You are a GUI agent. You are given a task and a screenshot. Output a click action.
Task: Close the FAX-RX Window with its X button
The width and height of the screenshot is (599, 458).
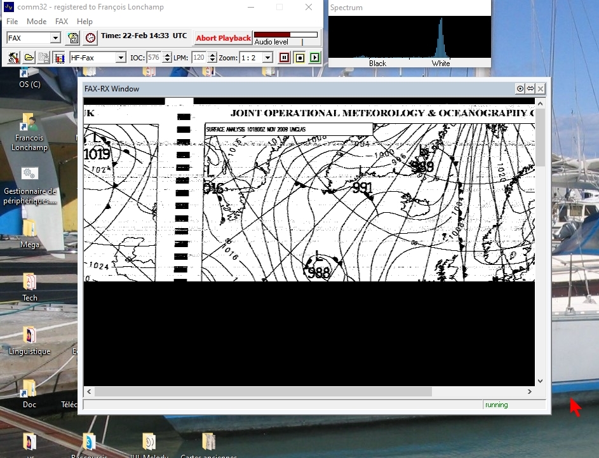coord(540,89)
